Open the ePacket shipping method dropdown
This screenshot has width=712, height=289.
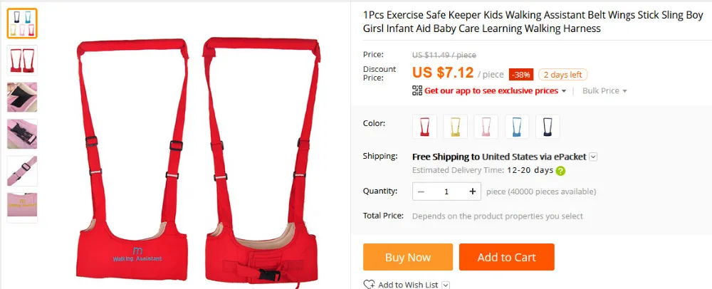(593, 157)
